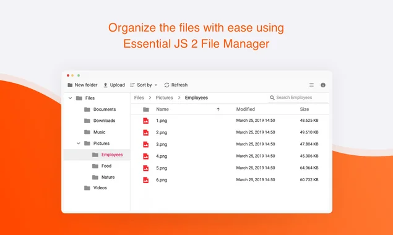Click the modified date of 1.png

point(256,120)
